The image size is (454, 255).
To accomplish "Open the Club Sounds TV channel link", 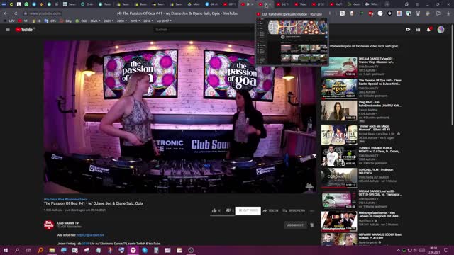I will pyautogui.click(x=68, y=223).
